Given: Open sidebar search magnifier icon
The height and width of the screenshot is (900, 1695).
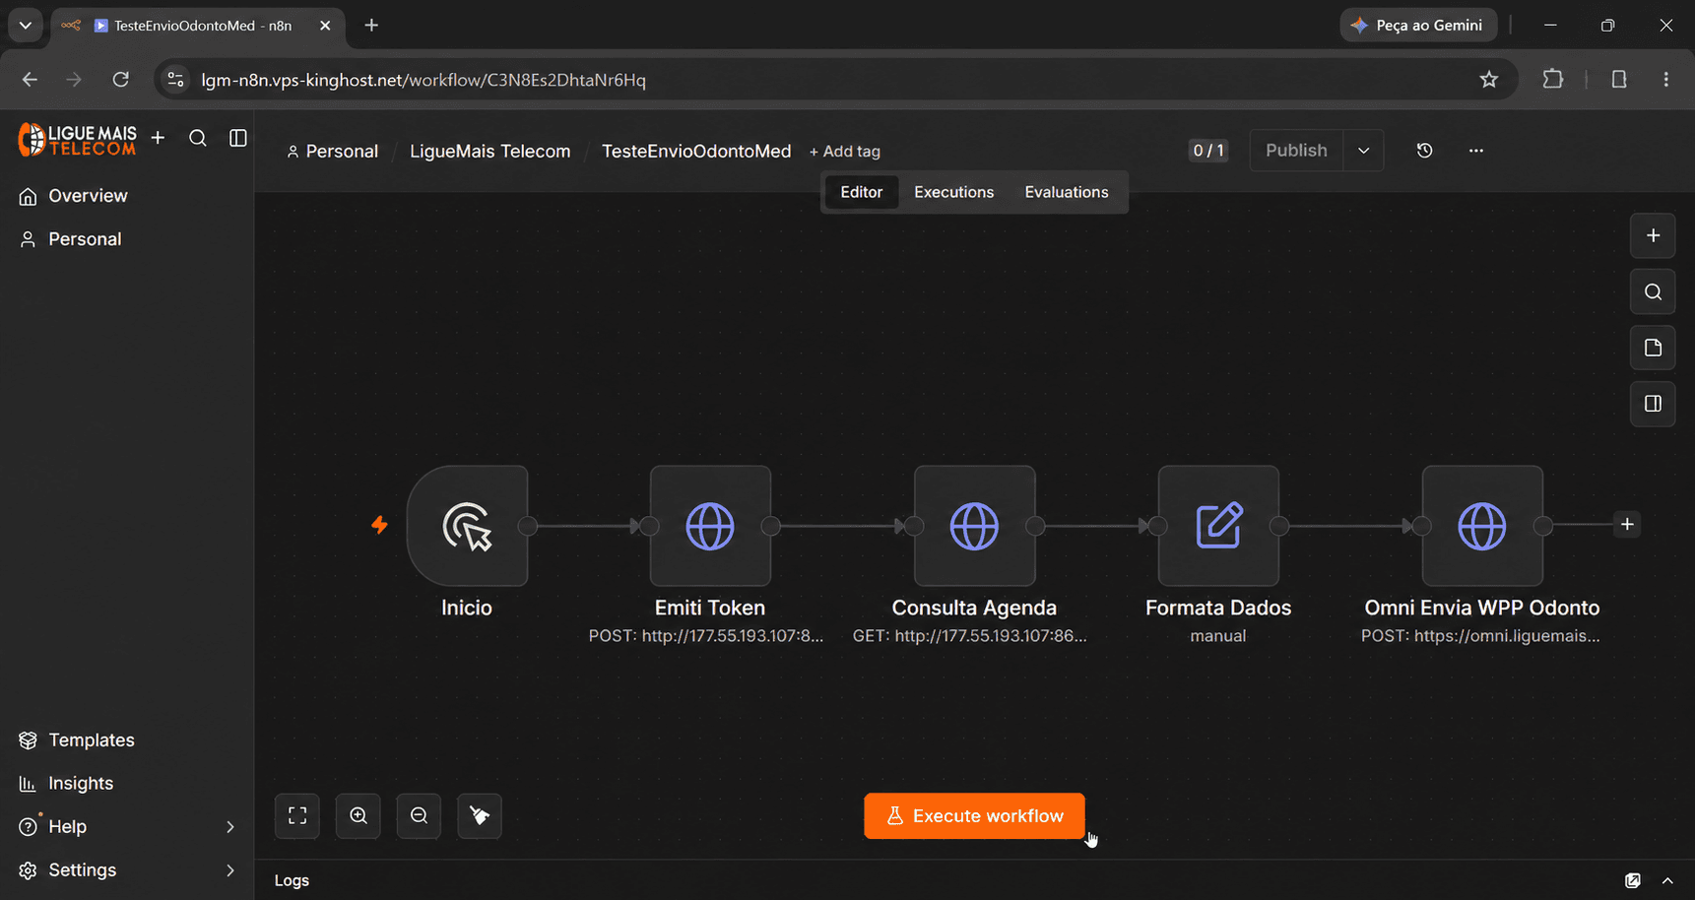Looking at the screenshot, I should click(198, 138).
